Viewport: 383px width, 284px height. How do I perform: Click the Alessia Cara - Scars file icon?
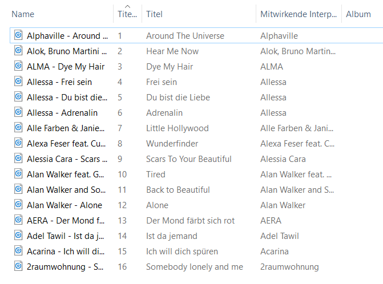click(18, 159)
